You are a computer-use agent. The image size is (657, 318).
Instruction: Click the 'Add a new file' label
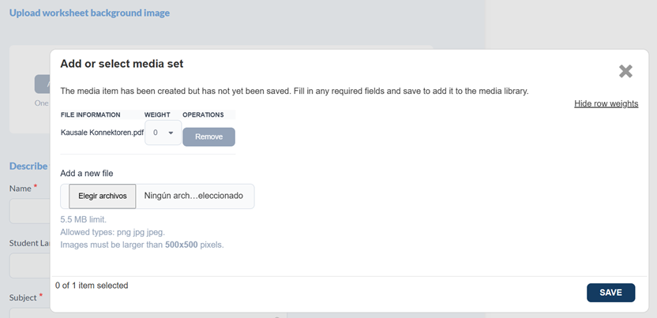87,173
